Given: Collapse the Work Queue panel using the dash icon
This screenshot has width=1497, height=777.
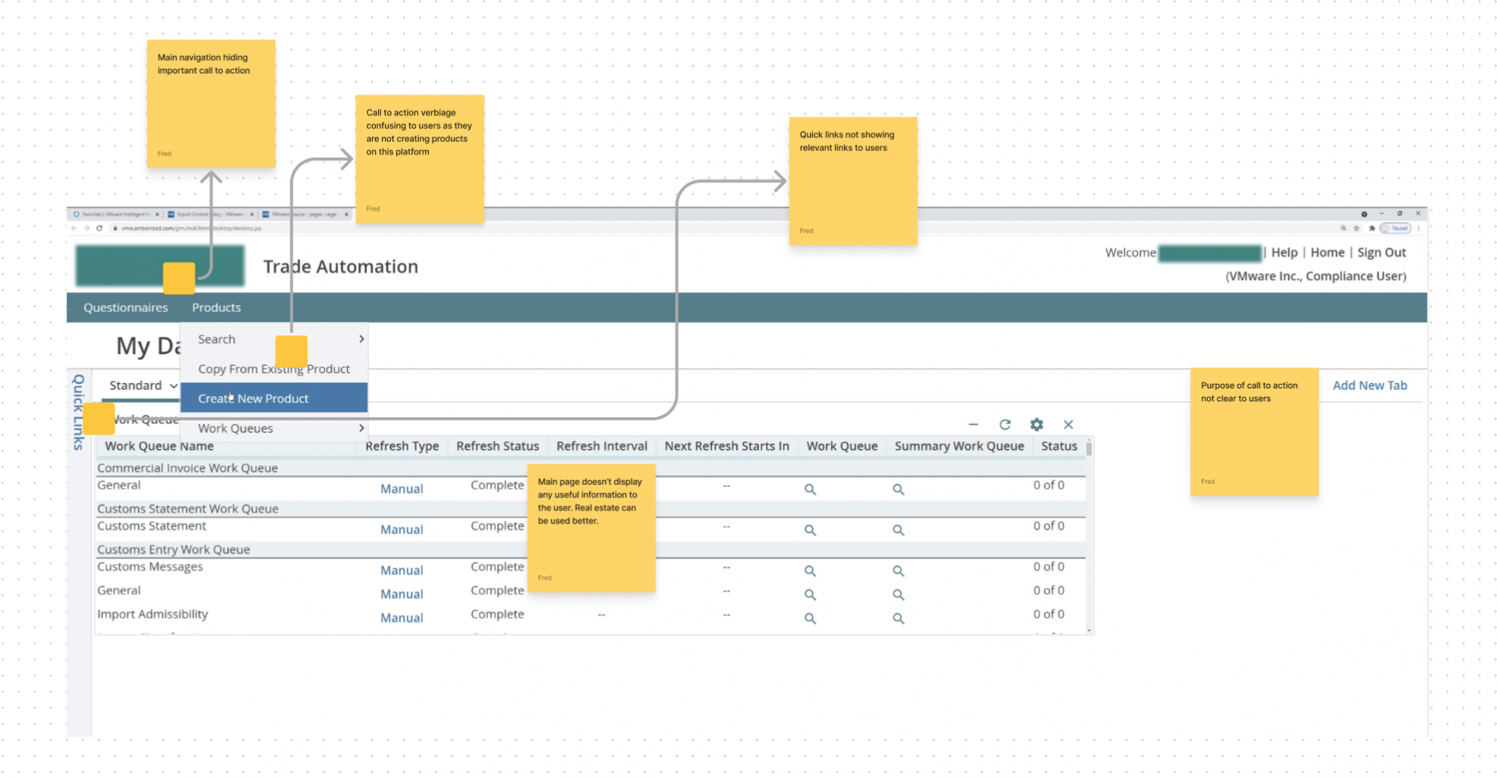Looking at the screenshot, I should pos(973,425).
